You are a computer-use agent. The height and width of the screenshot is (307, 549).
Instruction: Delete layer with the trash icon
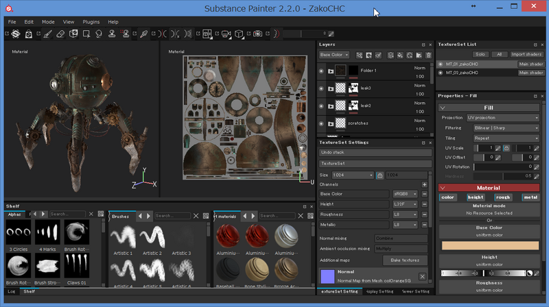(x=428, y=56)
